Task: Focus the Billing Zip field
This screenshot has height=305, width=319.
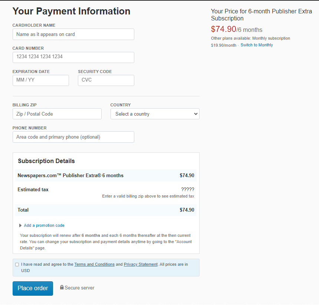Action: point(57,114)
